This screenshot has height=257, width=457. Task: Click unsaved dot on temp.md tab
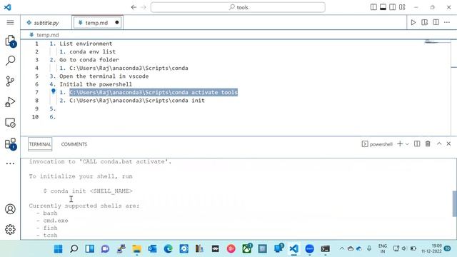117,22
